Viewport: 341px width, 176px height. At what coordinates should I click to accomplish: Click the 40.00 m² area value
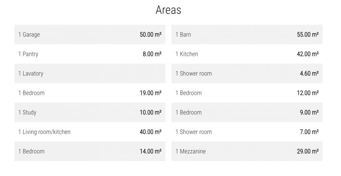[150, 132]
